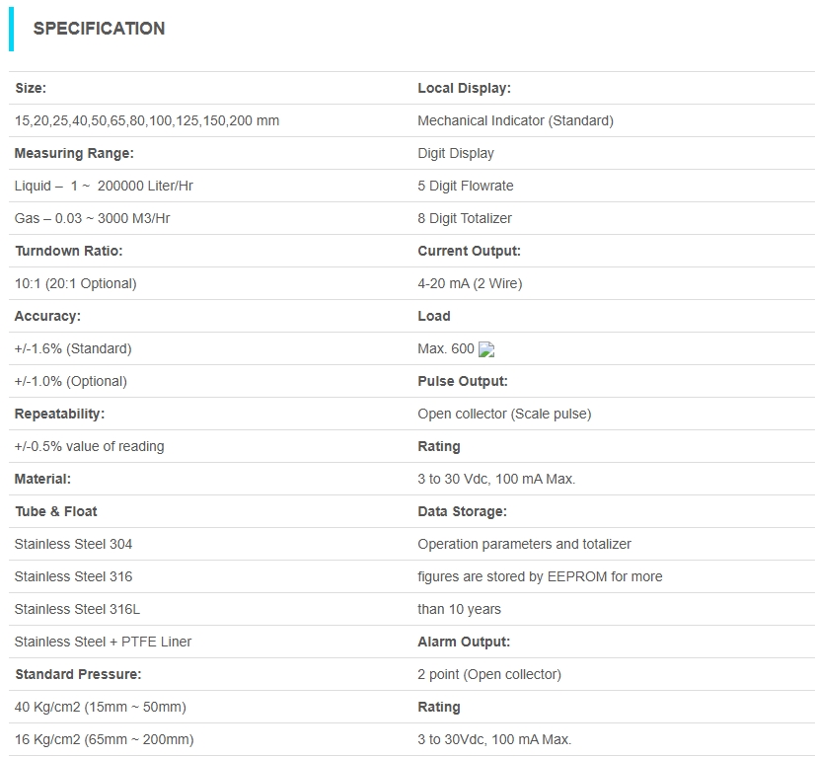Select the Repeatability: label

pos(59,415)
